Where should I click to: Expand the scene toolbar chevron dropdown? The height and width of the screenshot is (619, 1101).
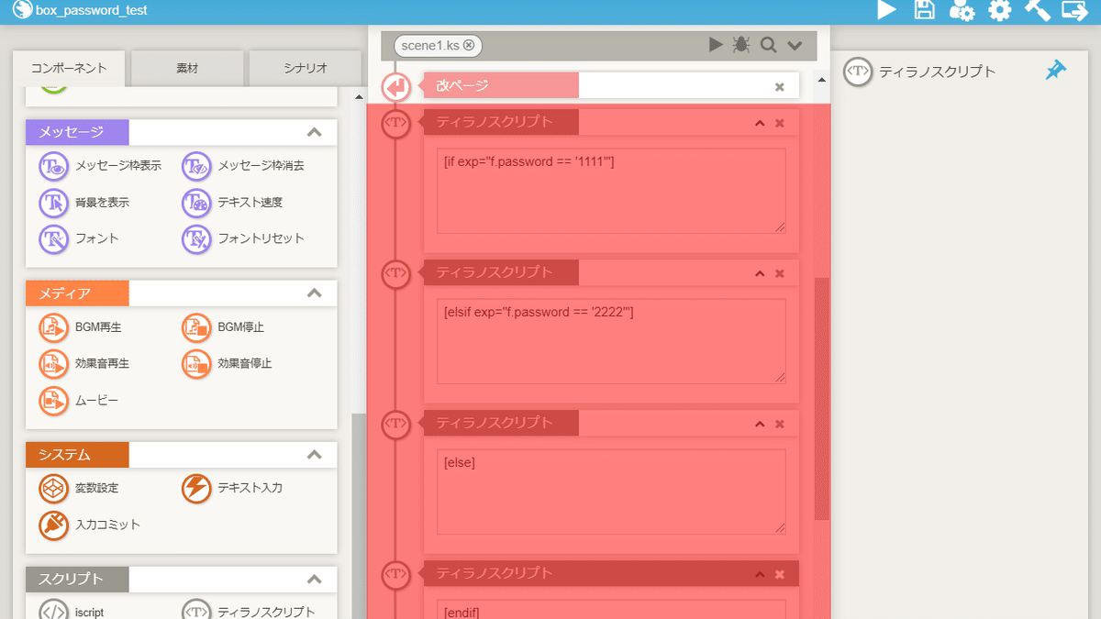pos(795,46)
